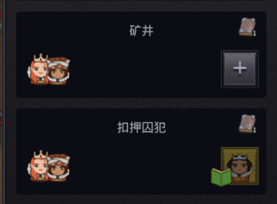277x204 pixels.
Task: Click the cost number 1 on 扣押囚犯 card
Action: pos(254,130)
